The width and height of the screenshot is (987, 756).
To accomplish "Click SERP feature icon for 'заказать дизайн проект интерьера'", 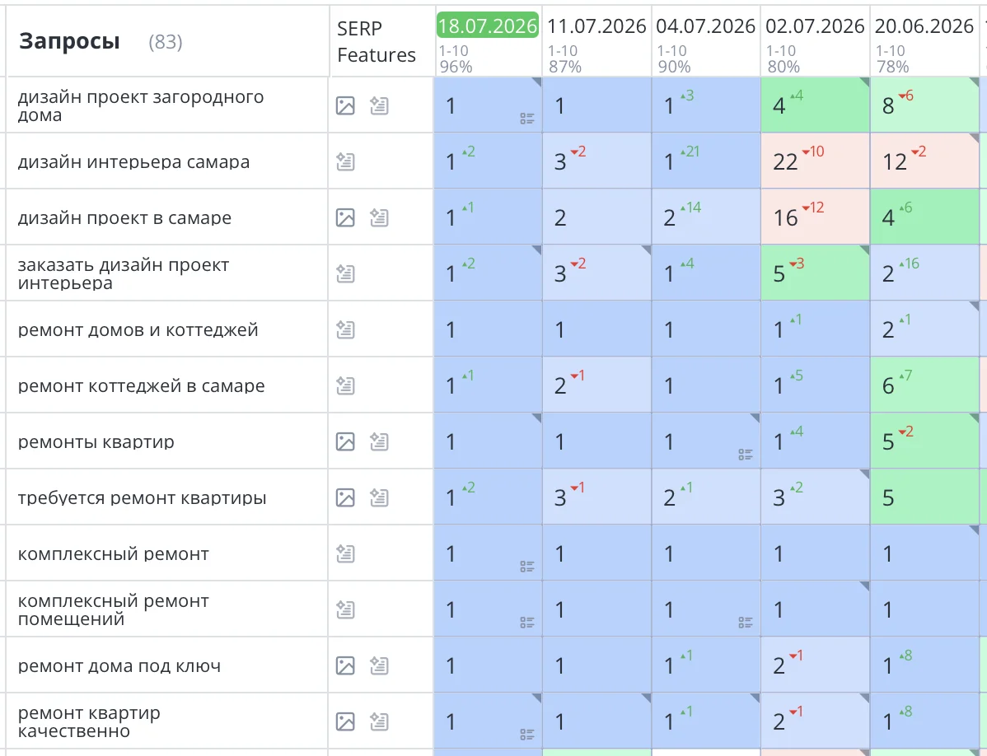I will [345, 273].
